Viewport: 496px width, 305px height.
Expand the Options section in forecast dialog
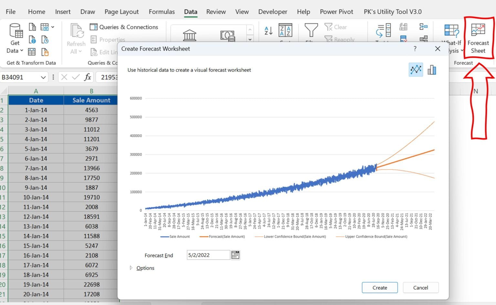(x=143, y=268)
